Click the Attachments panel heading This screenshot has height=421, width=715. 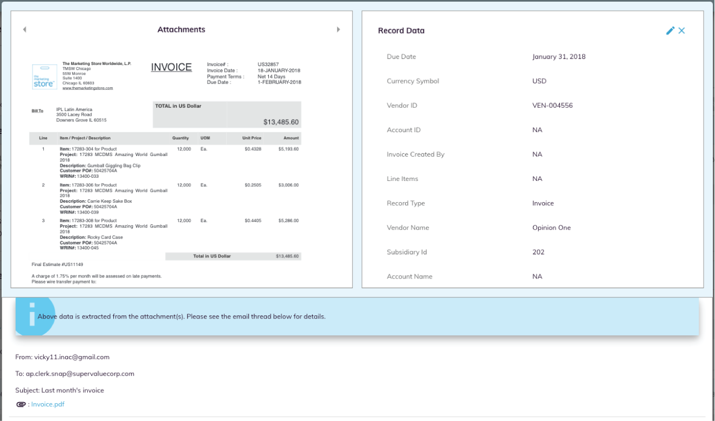181,29
